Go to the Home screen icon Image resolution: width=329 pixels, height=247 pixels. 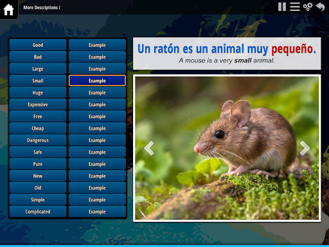[8, 9]
